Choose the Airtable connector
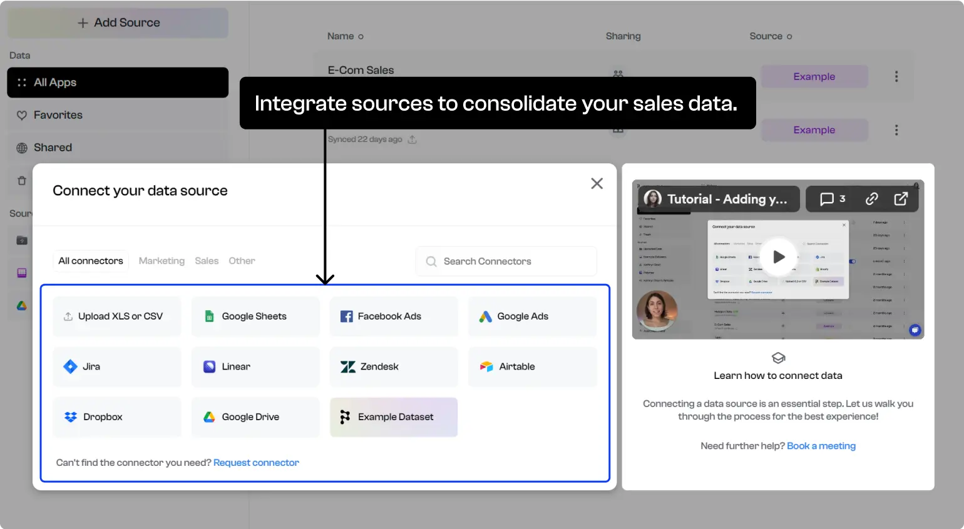This screenshot has width=964, height=529. 533,366
